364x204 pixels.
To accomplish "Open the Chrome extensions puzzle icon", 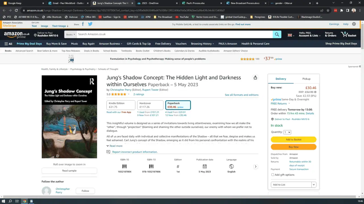I will click(x=342, y=10).
